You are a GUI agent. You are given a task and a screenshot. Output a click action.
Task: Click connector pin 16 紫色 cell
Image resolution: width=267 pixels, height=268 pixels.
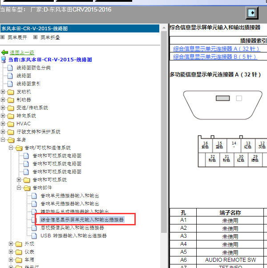205,145
